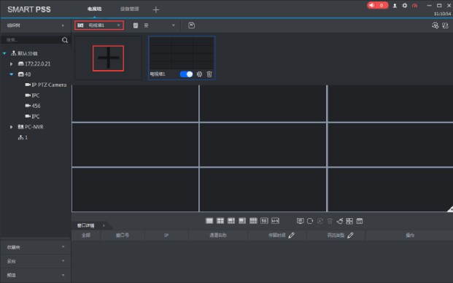The image size is (453, 283).
Task: Select four-window split layout
Action: (x=220, y=221)
